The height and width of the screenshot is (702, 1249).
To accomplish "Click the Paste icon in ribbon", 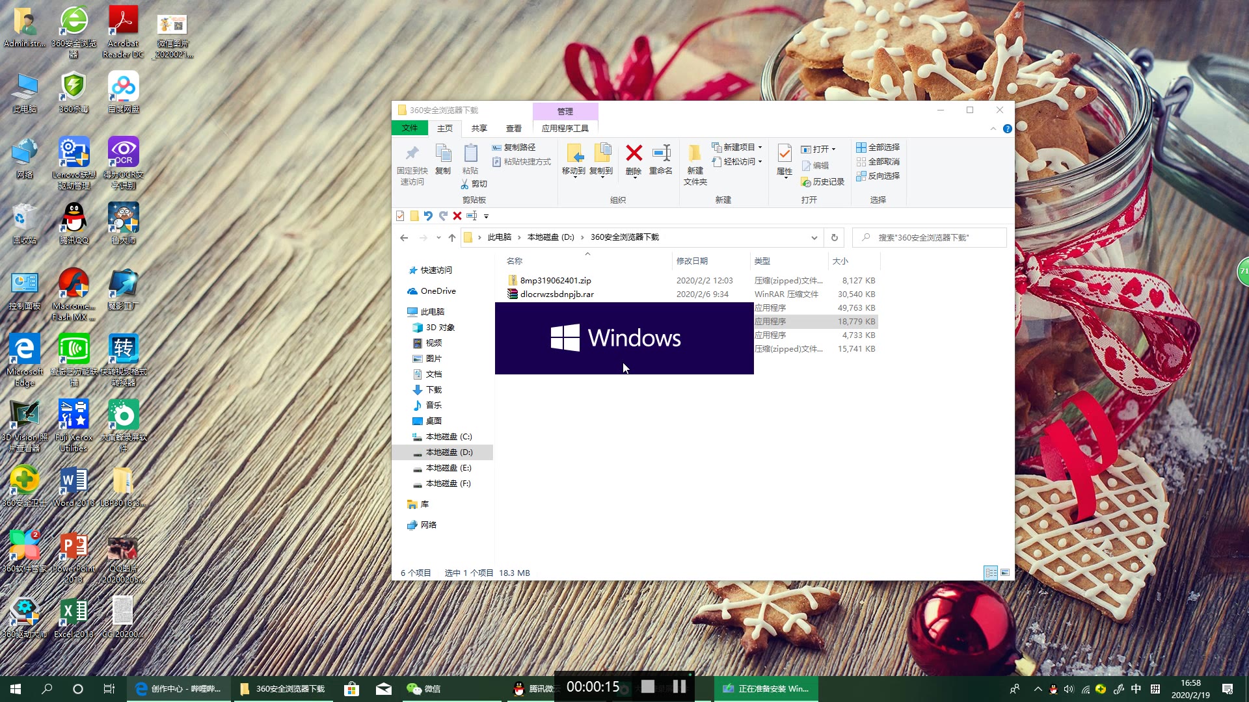I will 470,159.
